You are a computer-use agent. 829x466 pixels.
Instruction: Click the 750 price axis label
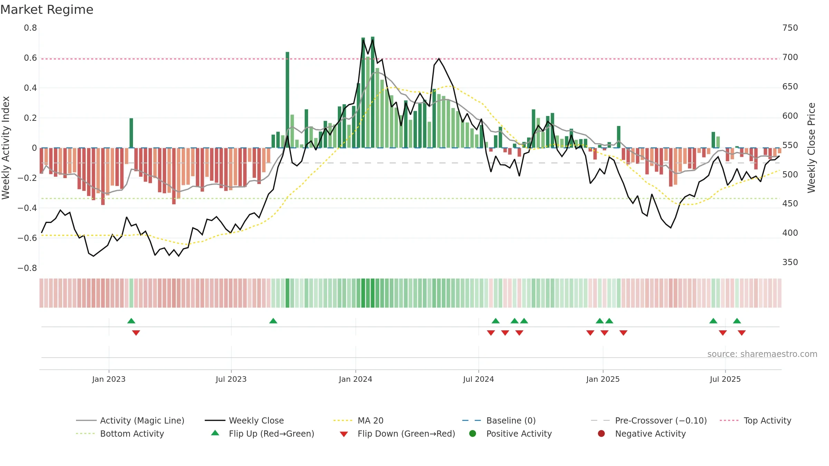790,28
